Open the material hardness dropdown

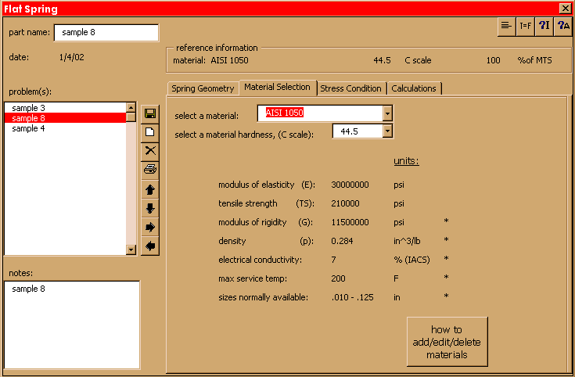[387, 131]
